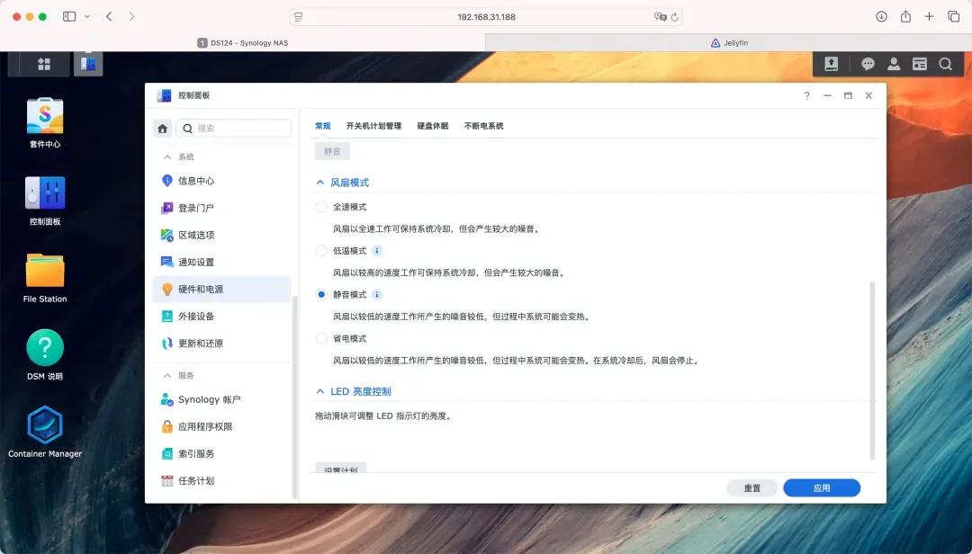The image size is (972, 554).
Task: Open DSM 说明 help icon
Action: [x=45, y=348]
